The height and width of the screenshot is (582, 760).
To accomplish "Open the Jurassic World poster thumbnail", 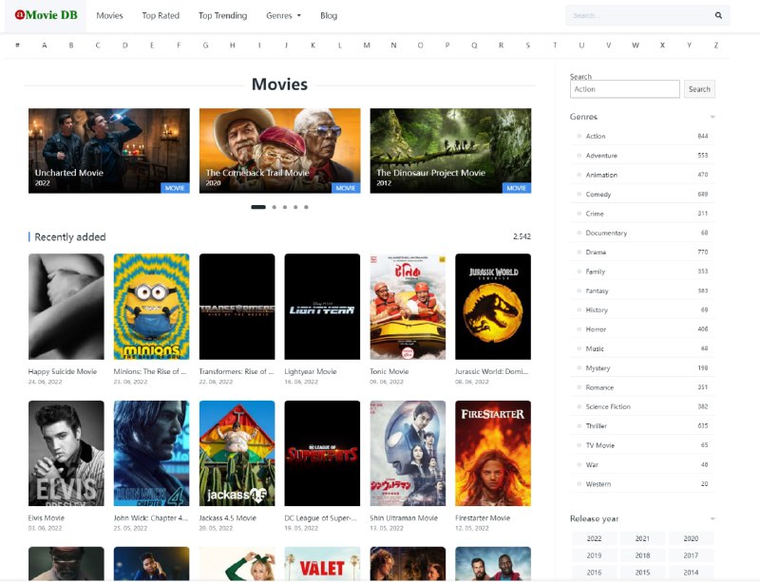I will (493, 307).
